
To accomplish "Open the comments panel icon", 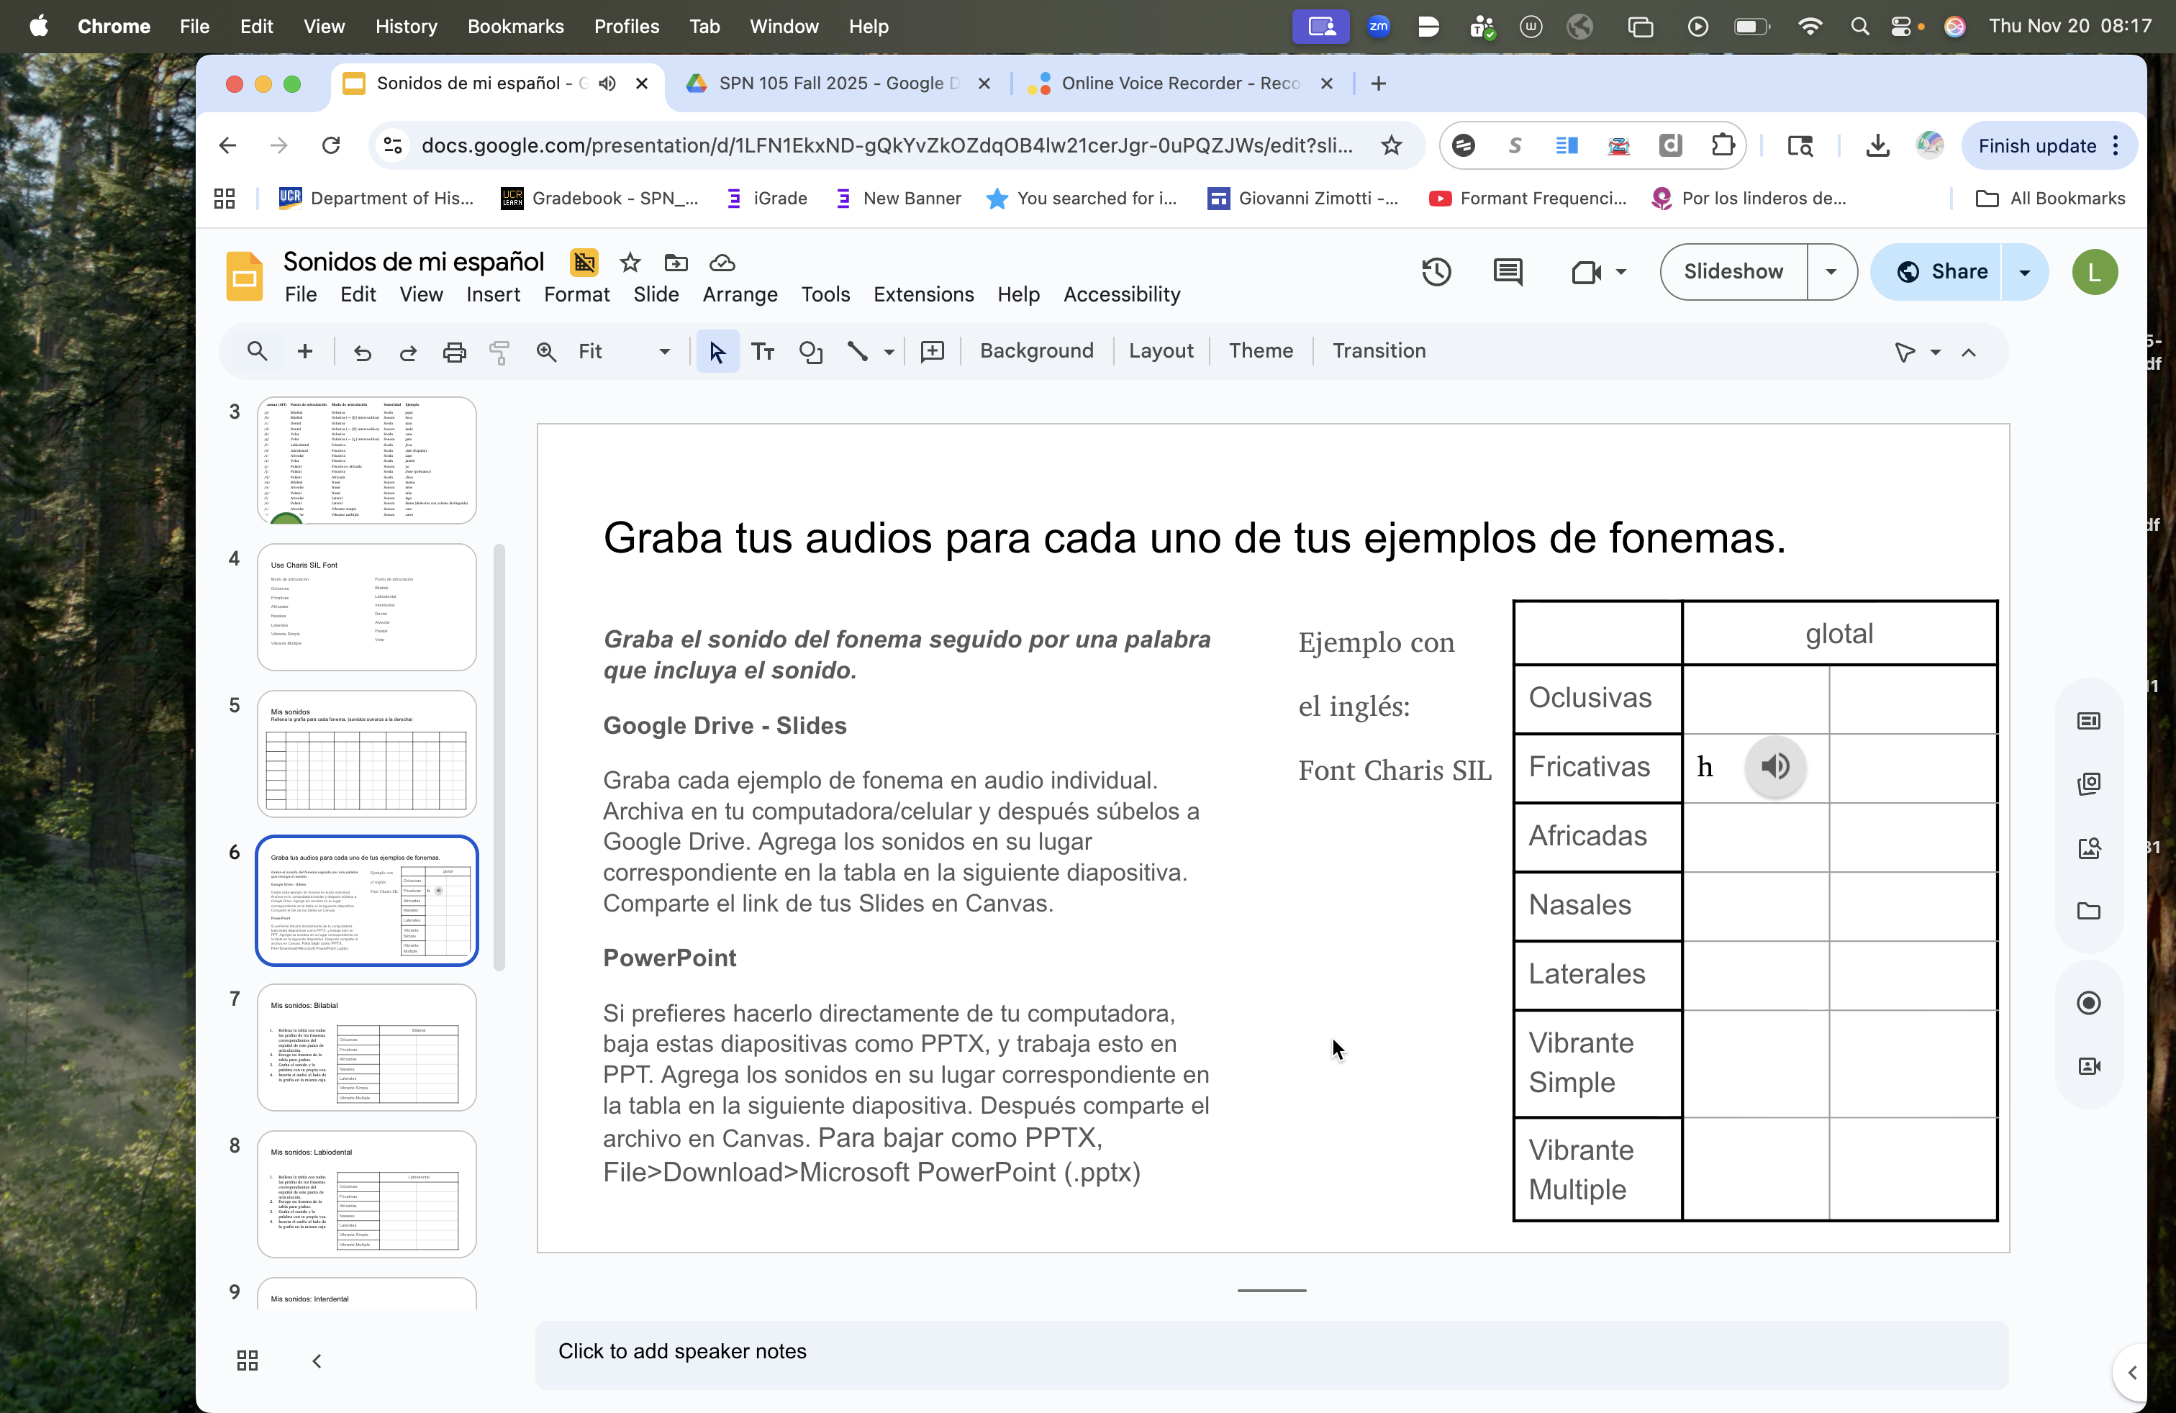I will (x=1508, y=271).
